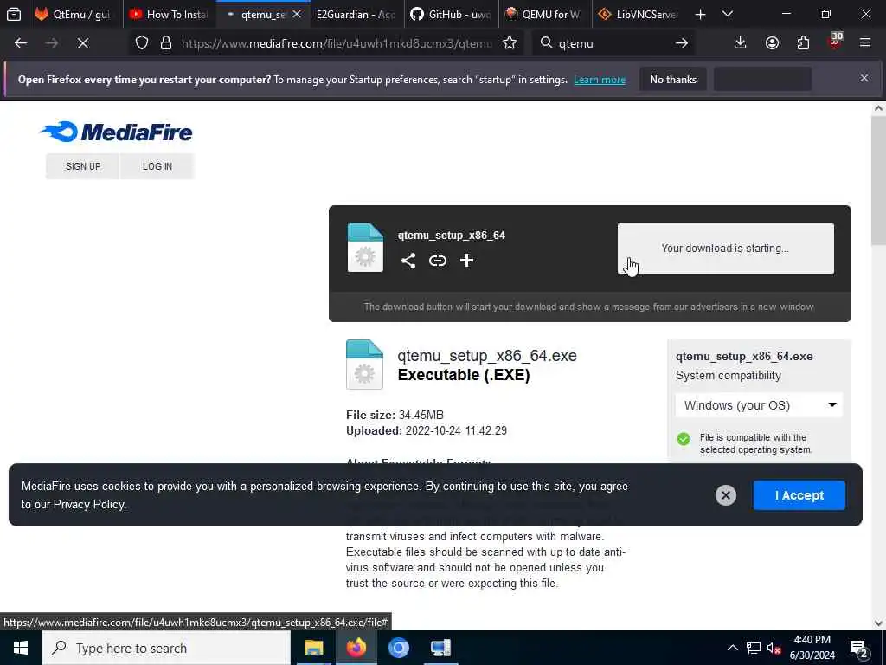Click the muted volume tray icon
Image resolution: width=886 pixels, height=665 pixels.
point(774,648)
